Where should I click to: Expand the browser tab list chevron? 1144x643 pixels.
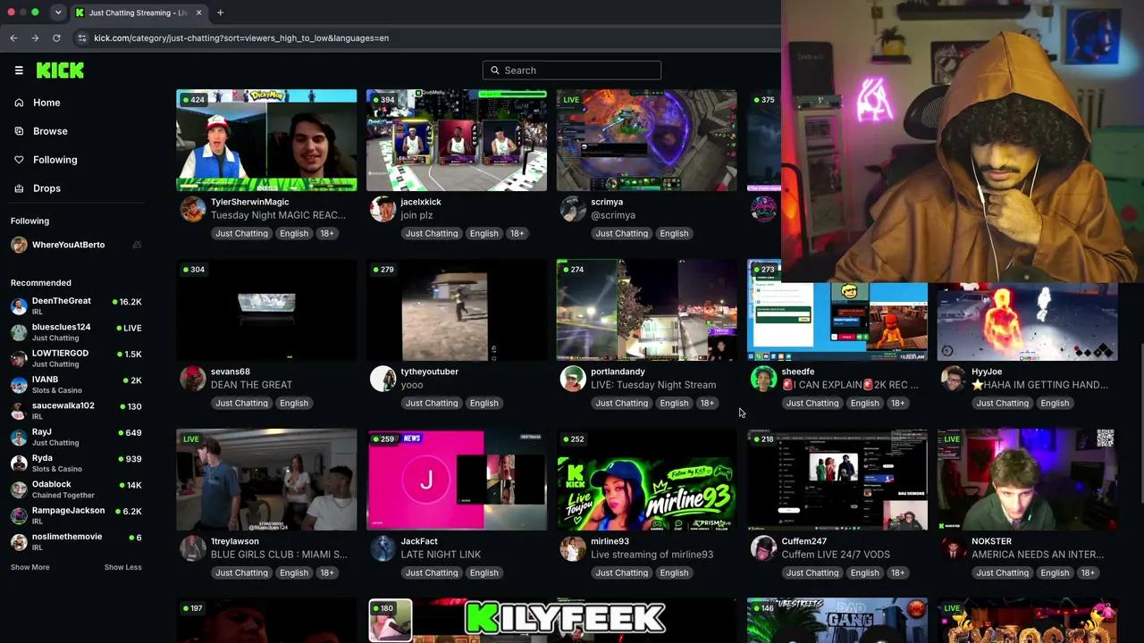pyautogui.click(x=57, y=13)
